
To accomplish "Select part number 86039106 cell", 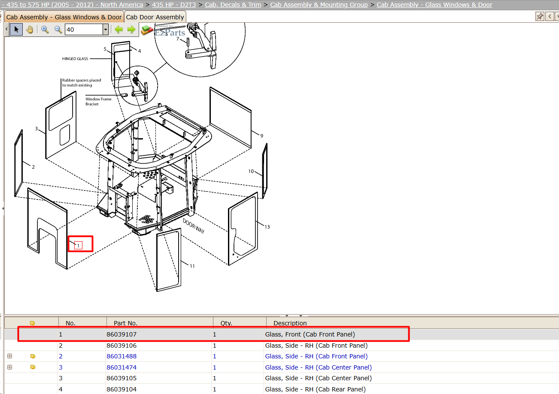I will point(122,346).
